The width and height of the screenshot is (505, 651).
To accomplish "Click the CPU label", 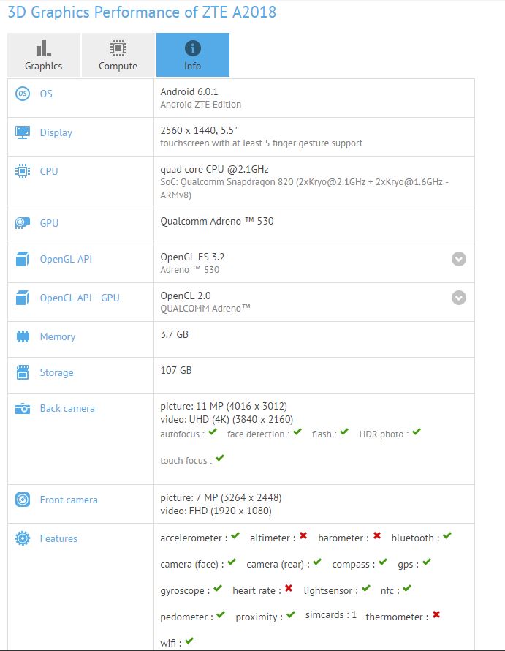I will [x=49, y=171].
